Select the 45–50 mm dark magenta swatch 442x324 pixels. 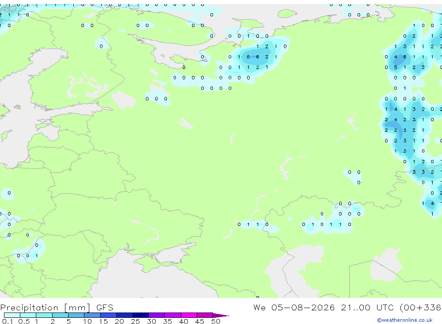[205, 315]
